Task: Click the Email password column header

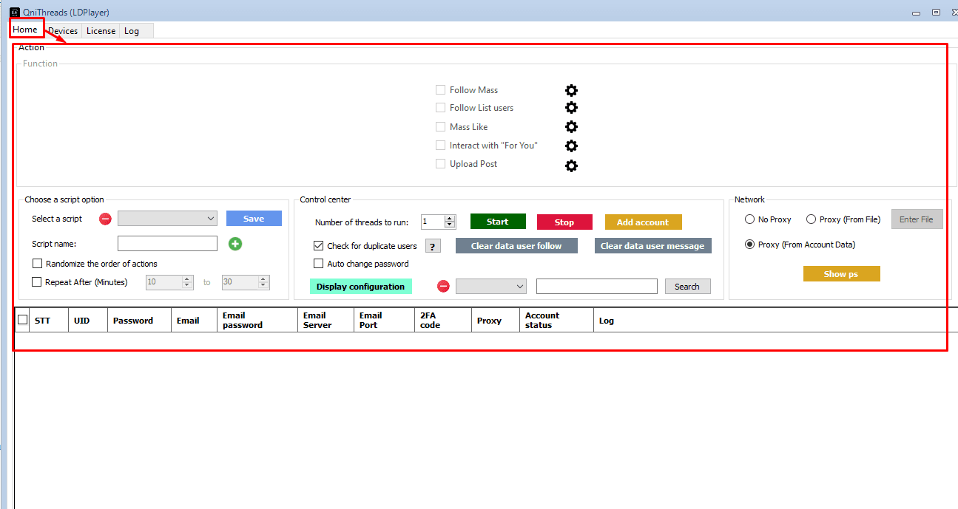Action: pos(257,321)
